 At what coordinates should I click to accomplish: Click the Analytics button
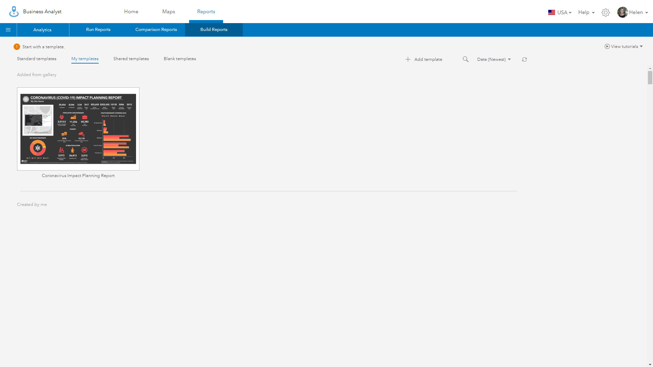coord(43,30)
